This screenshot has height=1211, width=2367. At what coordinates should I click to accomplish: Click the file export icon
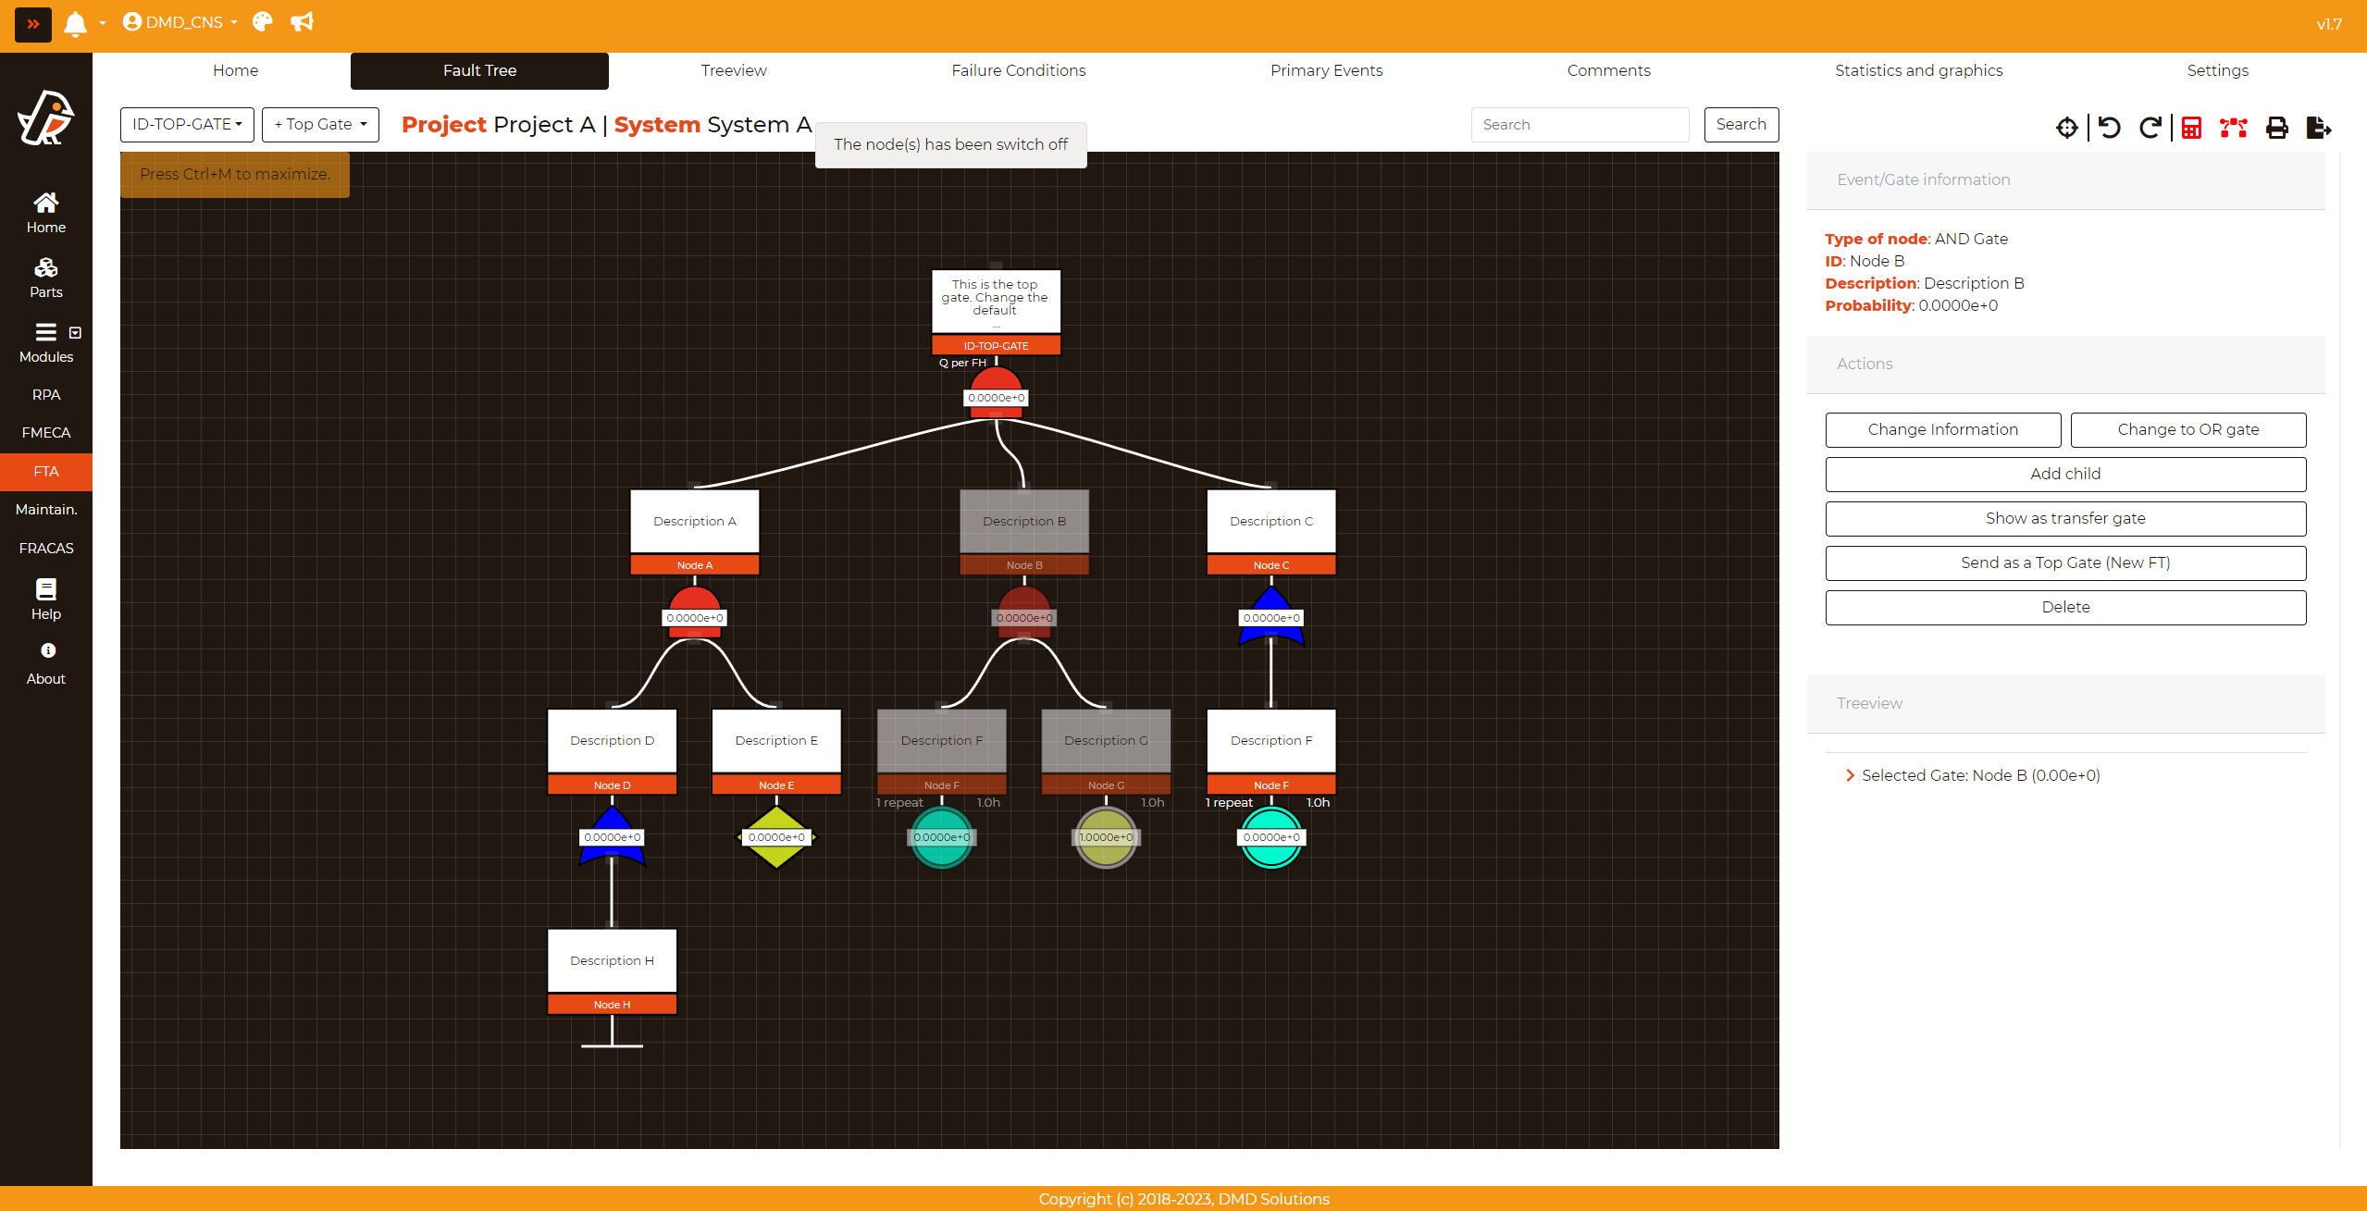[x=2319, y=128]
